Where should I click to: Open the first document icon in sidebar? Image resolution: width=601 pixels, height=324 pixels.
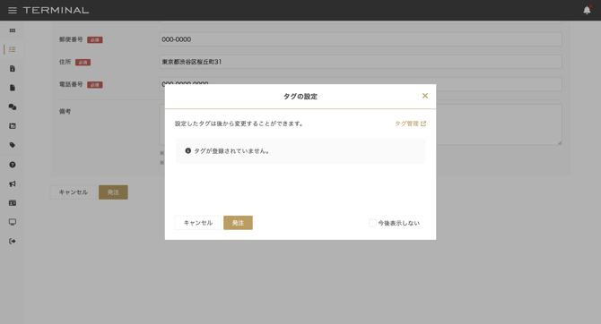point(13,69)
